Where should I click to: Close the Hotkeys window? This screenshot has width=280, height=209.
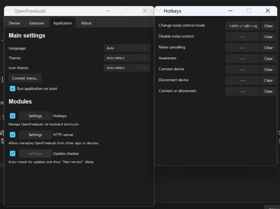point(267,11)
